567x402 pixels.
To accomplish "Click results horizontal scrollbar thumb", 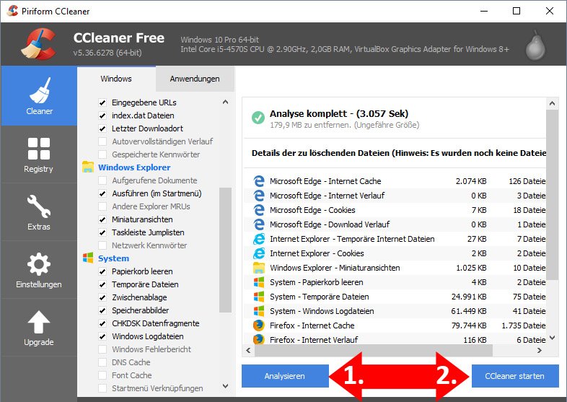I will [374, 350].
